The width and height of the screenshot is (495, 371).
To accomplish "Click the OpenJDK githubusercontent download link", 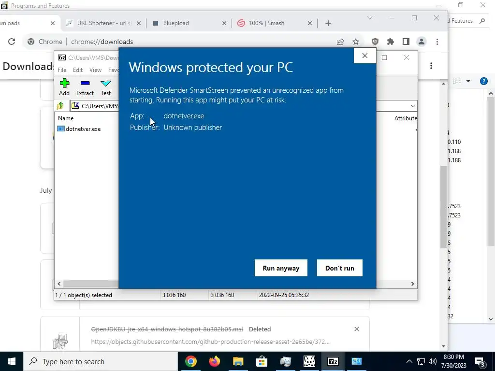I will (210, 342).
